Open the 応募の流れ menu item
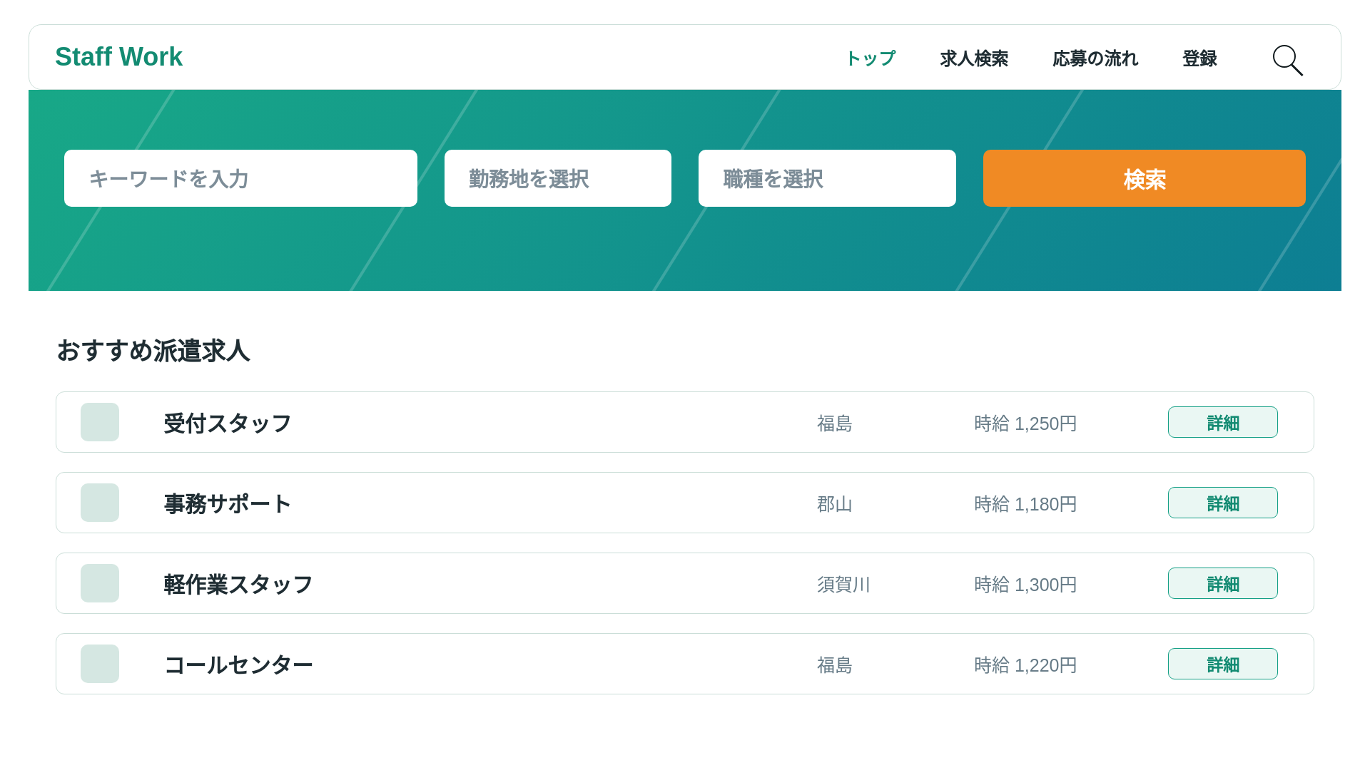1370x770 pixels. (x=1095, y=58)
